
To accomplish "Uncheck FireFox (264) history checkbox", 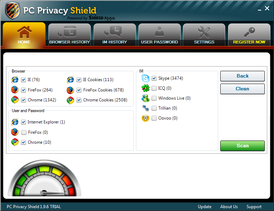I will point(23,90).
